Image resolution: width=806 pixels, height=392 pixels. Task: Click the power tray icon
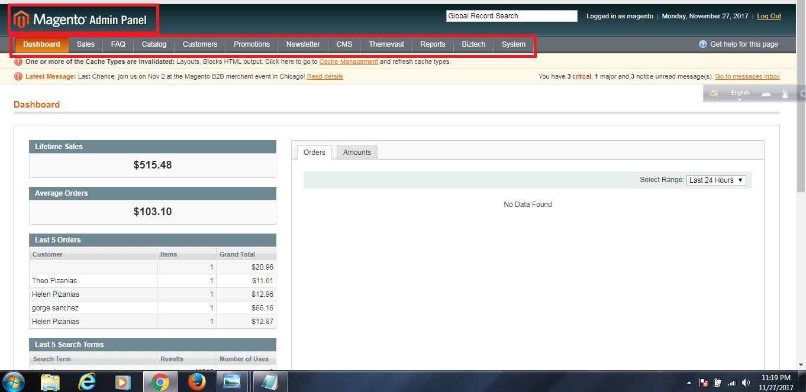718,383
